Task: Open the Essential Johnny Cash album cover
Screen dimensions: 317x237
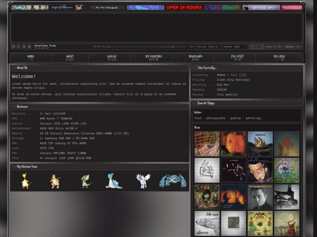Action: click(260, 197)
